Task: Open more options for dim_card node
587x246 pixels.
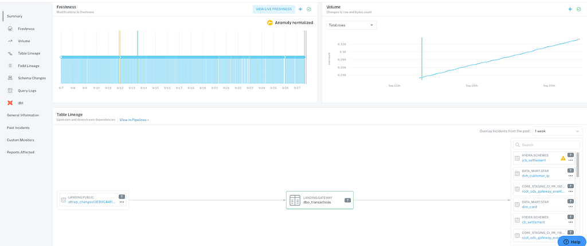Action: [570, 206]
